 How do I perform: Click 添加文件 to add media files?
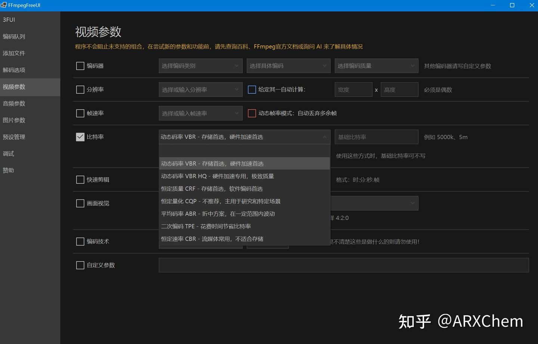coord(14,53)
